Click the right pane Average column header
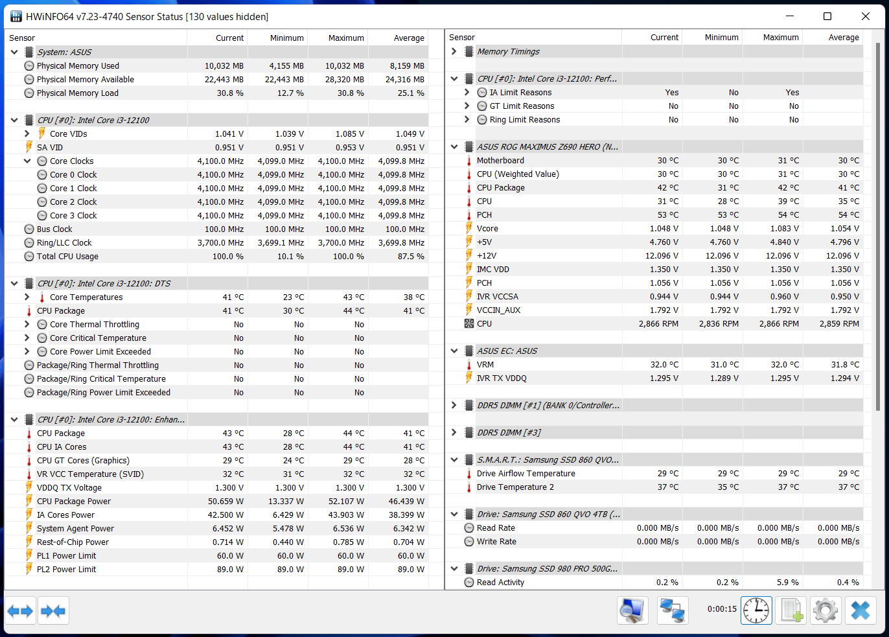 pos(833,37)
